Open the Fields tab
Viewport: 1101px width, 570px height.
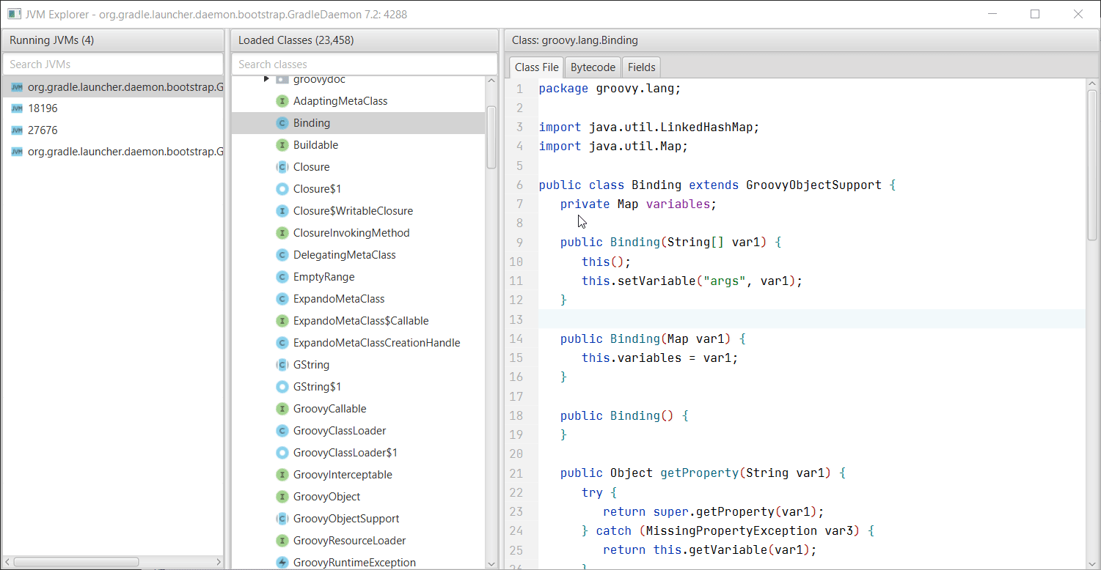click(x=642, y=67)
